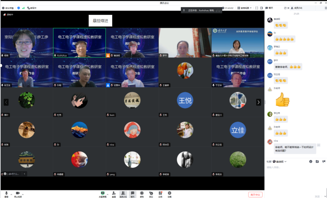Click the large thumbs-up sticker in chat
Screen dimensions: 327x198
282,100
